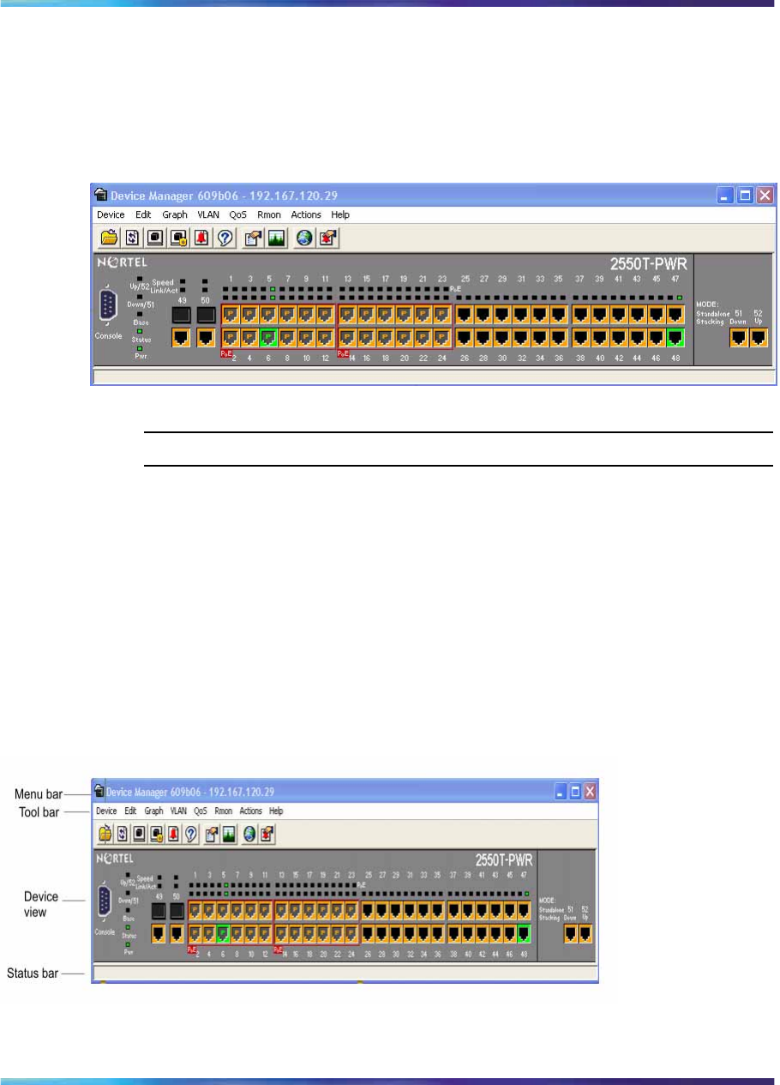The height and width of the screenshot is (1085, 780).
Task: Click the graph icon in the lower window toolbar
Action: coord(230,833)
